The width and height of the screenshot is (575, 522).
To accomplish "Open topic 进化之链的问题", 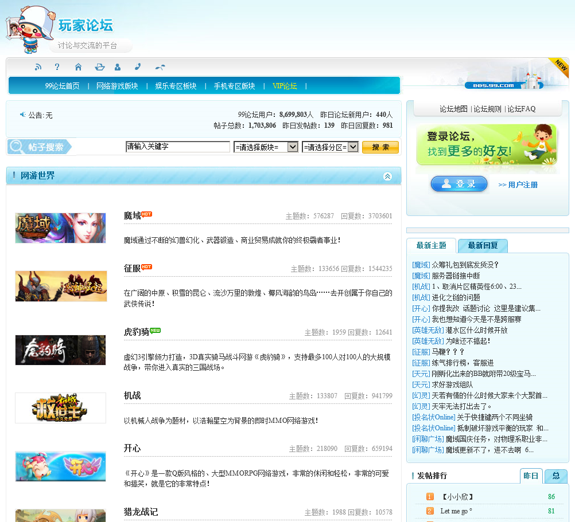I will coord(456,297).
